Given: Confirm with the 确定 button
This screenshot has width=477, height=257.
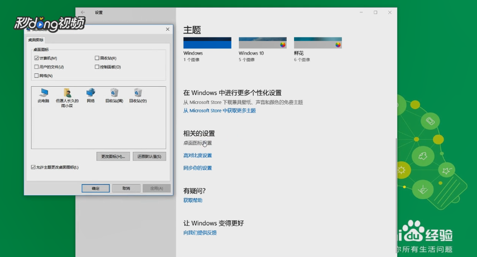Looking at the screenshot, I should click(x=95, y=189).
